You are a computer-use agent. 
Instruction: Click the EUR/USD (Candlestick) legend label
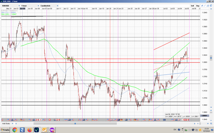tap(10, 11)
